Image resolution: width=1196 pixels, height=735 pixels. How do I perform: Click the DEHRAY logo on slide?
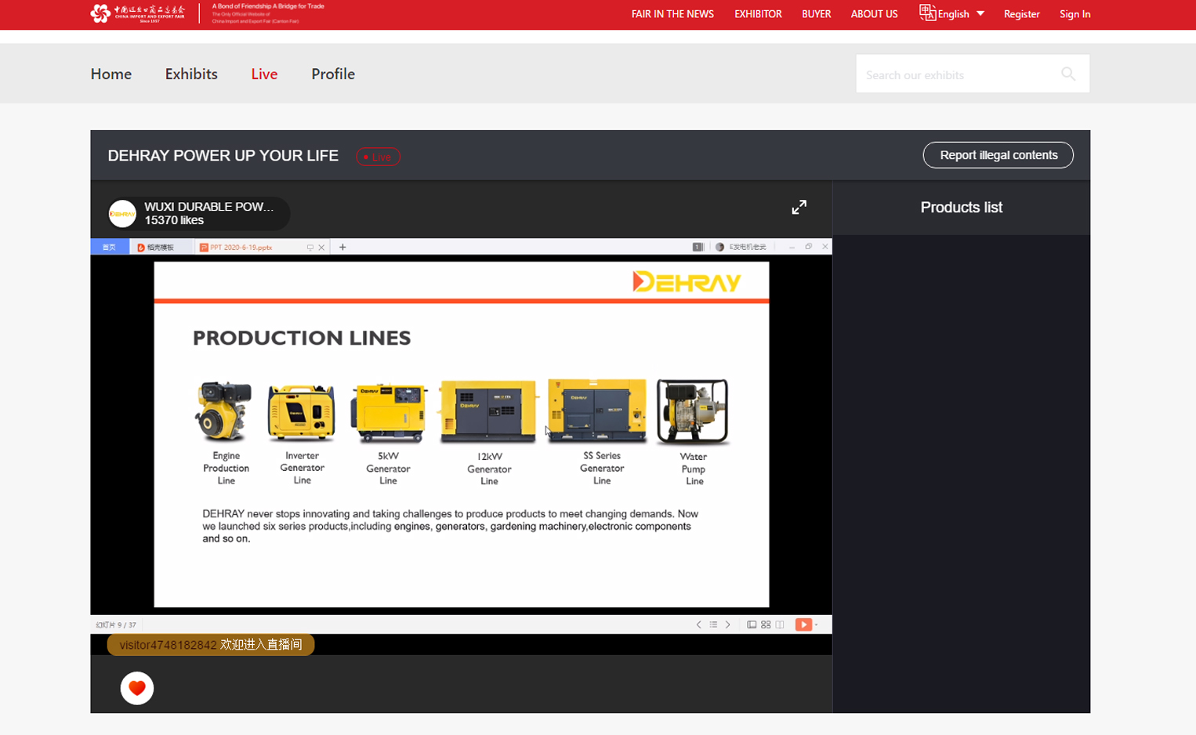pos(687,281)
